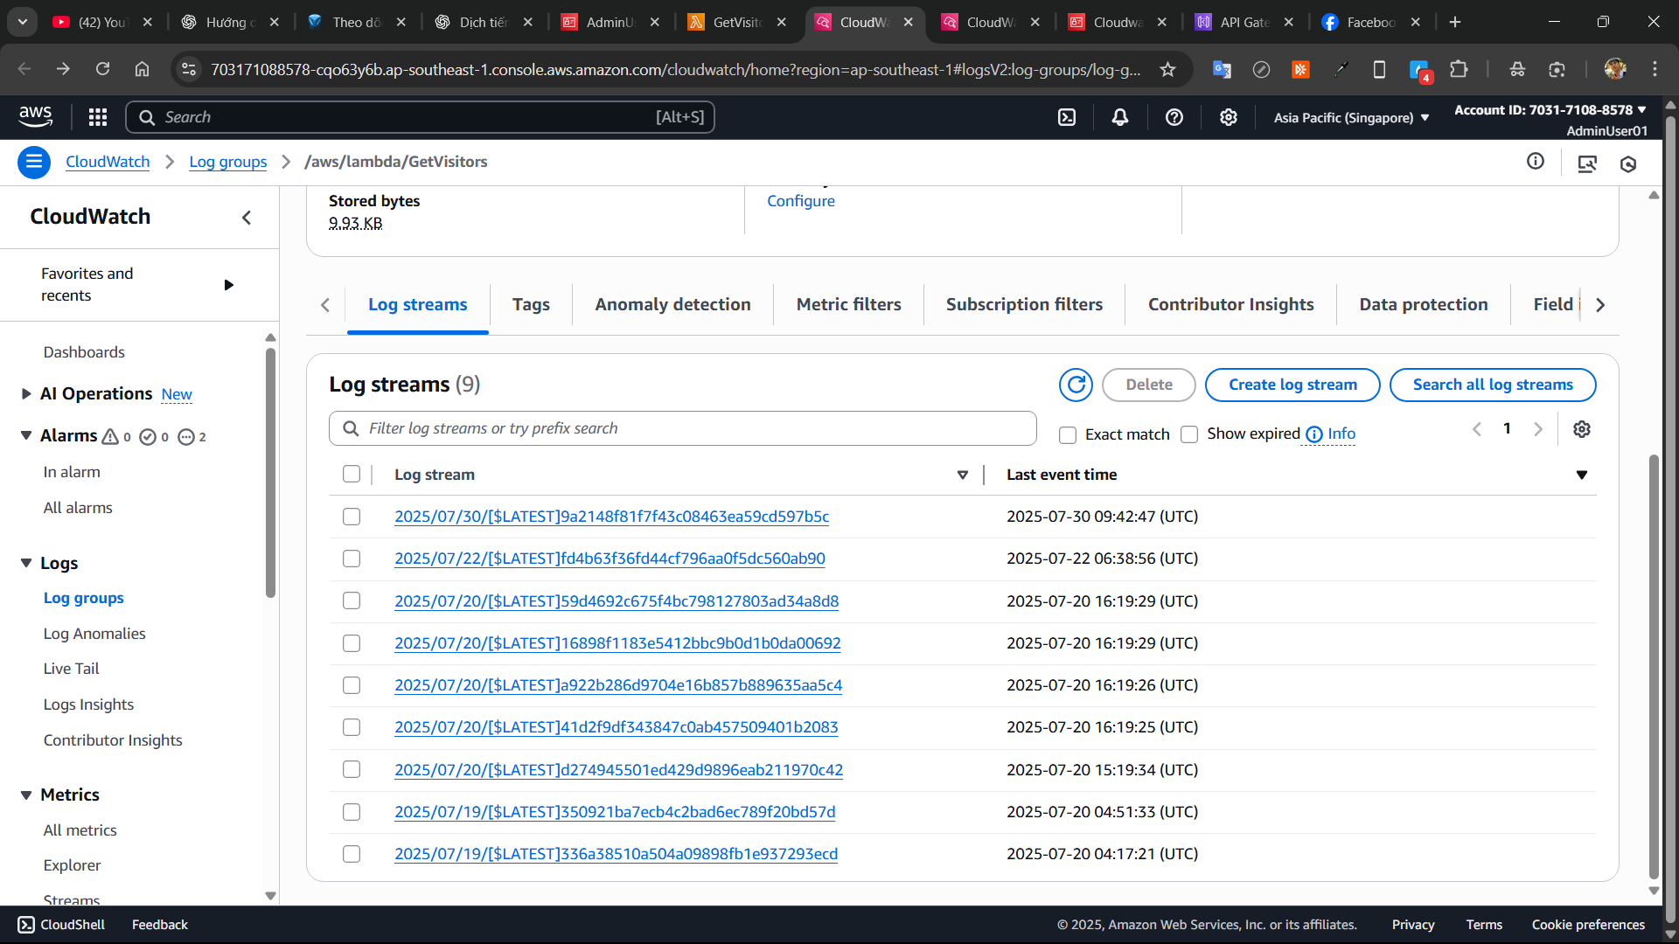1679x944 pixels.
Task: Open AWS console settings gear
Action: pos(1229,117)
